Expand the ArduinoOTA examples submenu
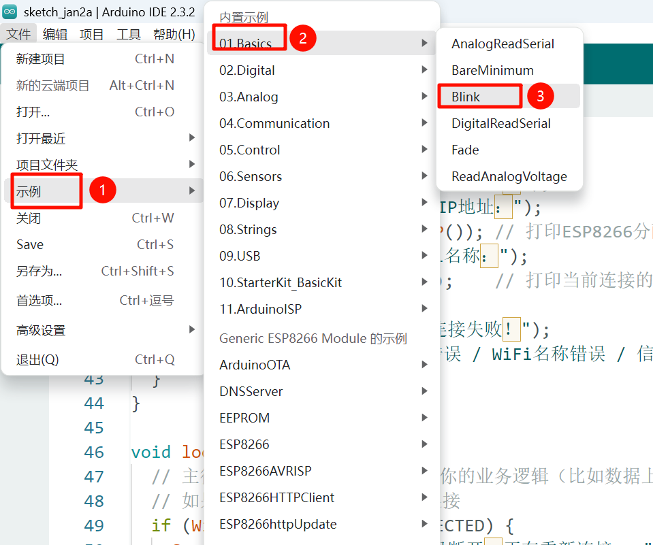The width and height of the screenshot is (653, 545). click(x=321, y=365)
